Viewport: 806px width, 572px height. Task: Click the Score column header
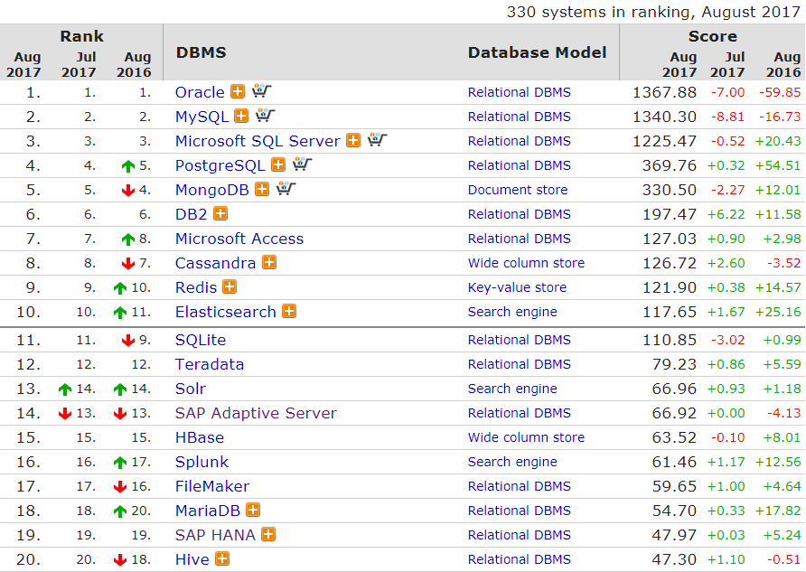[x=712, y=36]
